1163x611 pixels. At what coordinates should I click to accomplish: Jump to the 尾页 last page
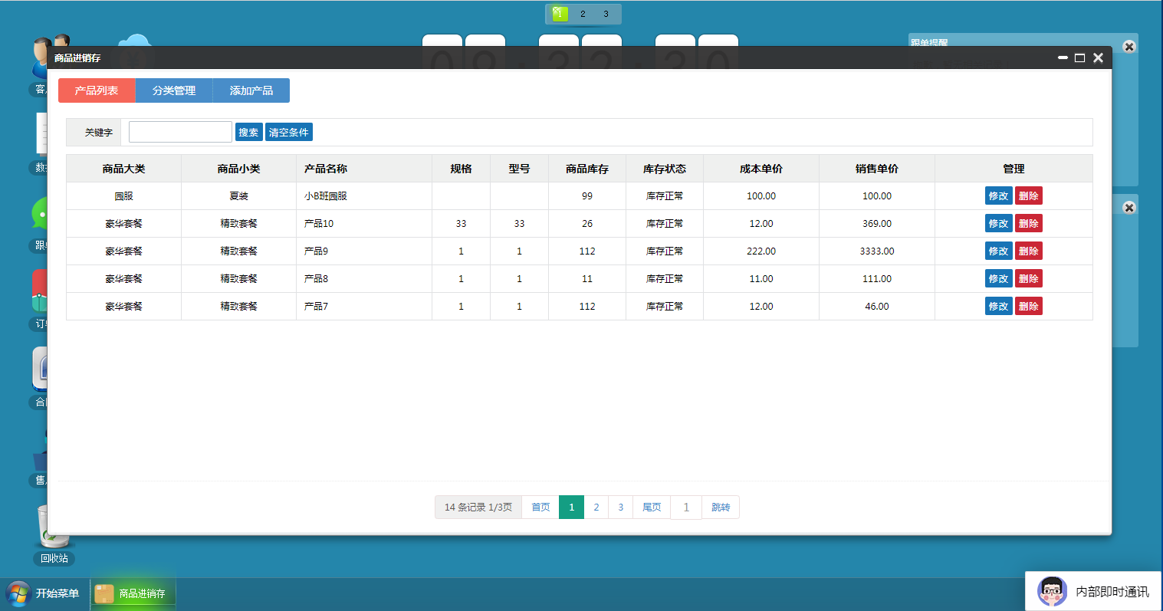(x=652, y=508)
